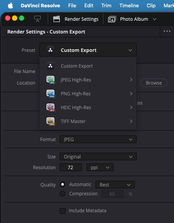Click the Compression percent field showing 80
This screenshot has height=223, width=174.
coord(112,194)
